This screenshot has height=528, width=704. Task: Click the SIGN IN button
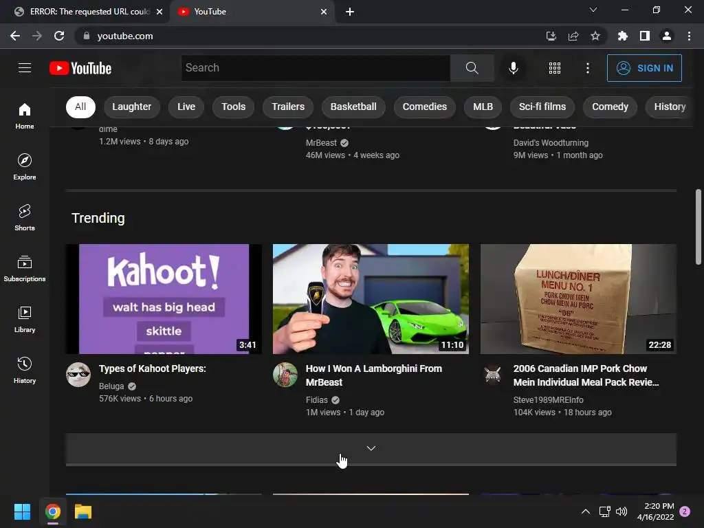pyautogui.click(x=644, y=68)
